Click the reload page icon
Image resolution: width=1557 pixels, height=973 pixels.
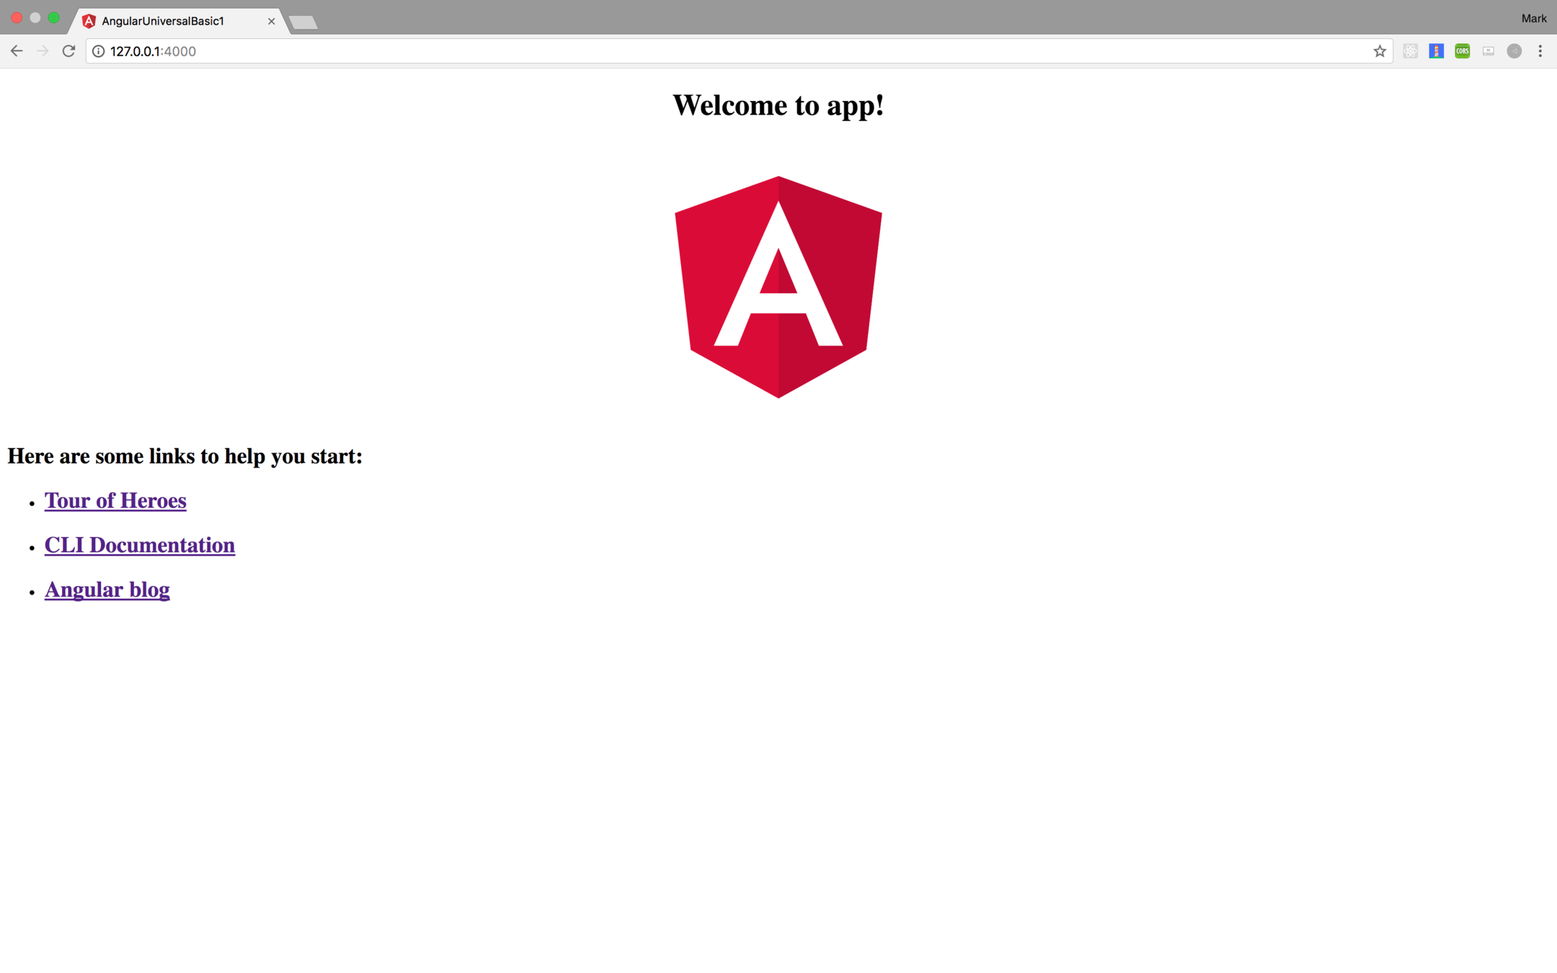tap(68, 50)
